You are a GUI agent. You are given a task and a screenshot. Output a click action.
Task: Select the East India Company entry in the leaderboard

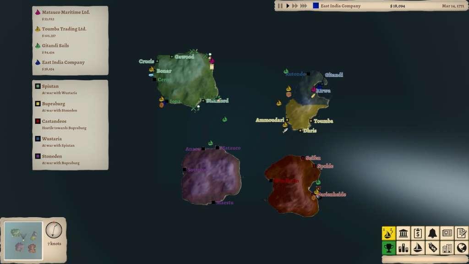tap(64, 62)
